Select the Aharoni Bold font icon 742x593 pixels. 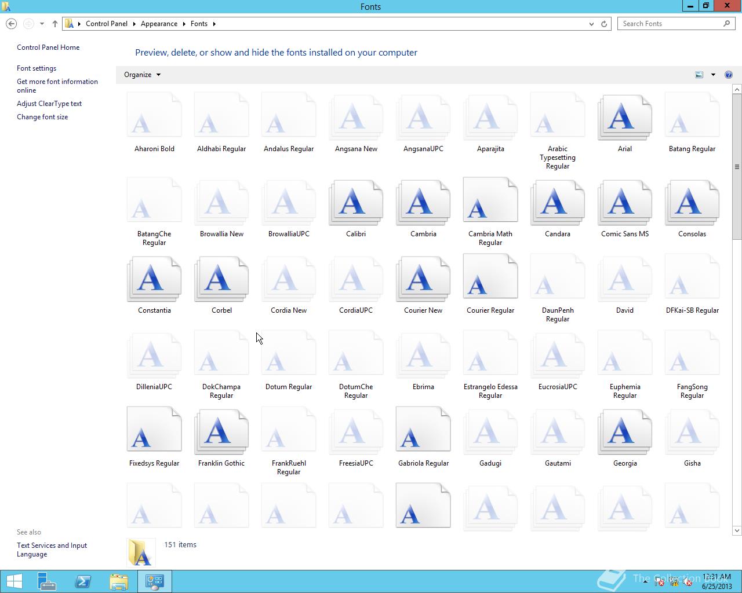[x=154, y=115]
